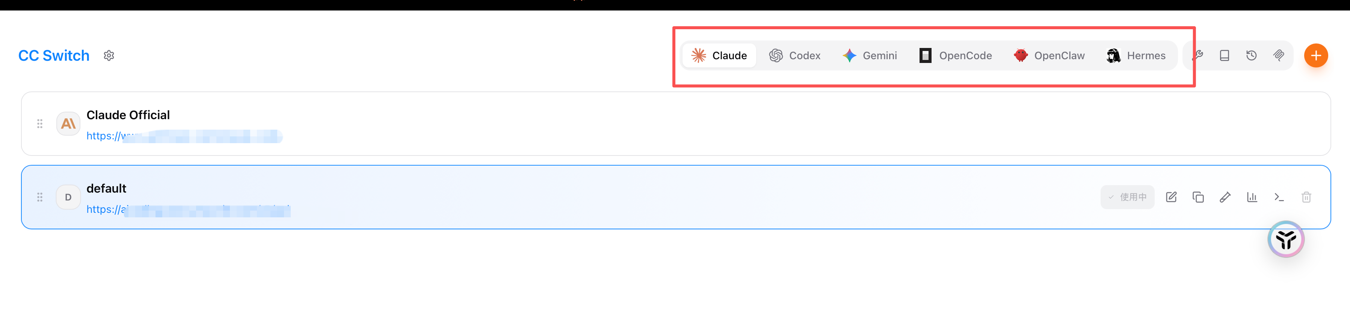Open the history clock icon
Image resolution: width=1350 pixels, height=335 pixels.
1252,55
